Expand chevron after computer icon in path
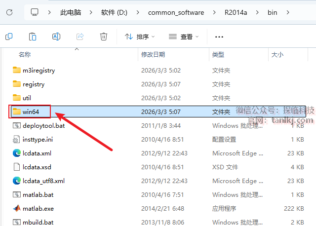316x226 pixels. (x=49, y=12)
